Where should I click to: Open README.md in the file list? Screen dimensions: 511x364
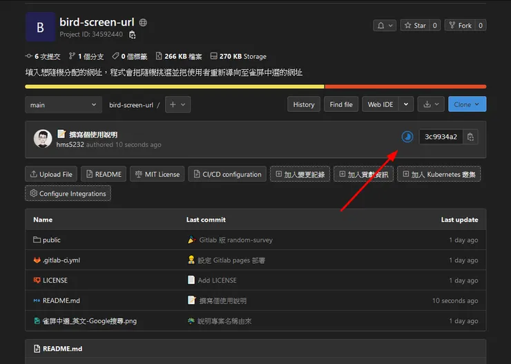coord(61,300)
